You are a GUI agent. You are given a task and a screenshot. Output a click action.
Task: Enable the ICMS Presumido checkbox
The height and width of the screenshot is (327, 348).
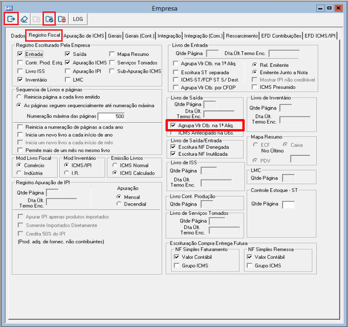point(255,87)
